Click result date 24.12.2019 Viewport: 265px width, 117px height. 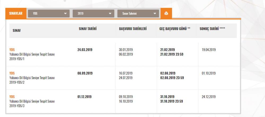coord(209,97)
